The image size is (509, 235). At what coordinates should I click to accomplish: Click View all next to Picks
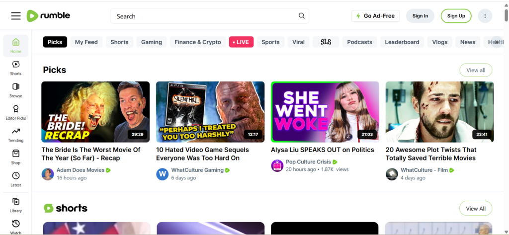[x=475, y=70]
